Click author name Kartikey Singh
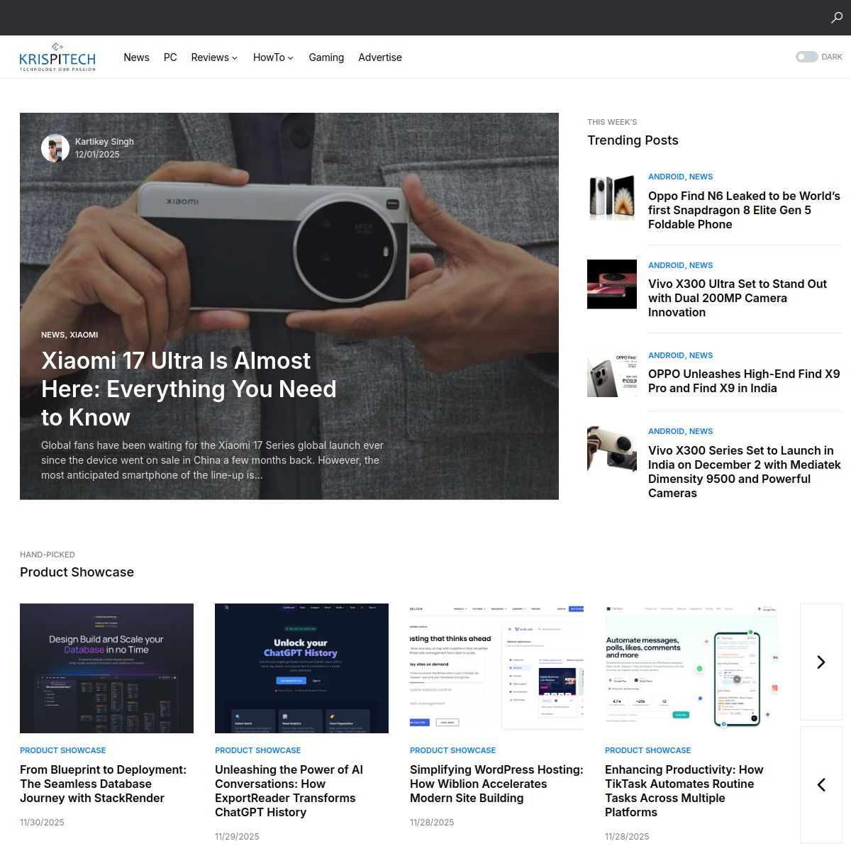This screenshot has width=851, height=851. click(x=104, y=141)
